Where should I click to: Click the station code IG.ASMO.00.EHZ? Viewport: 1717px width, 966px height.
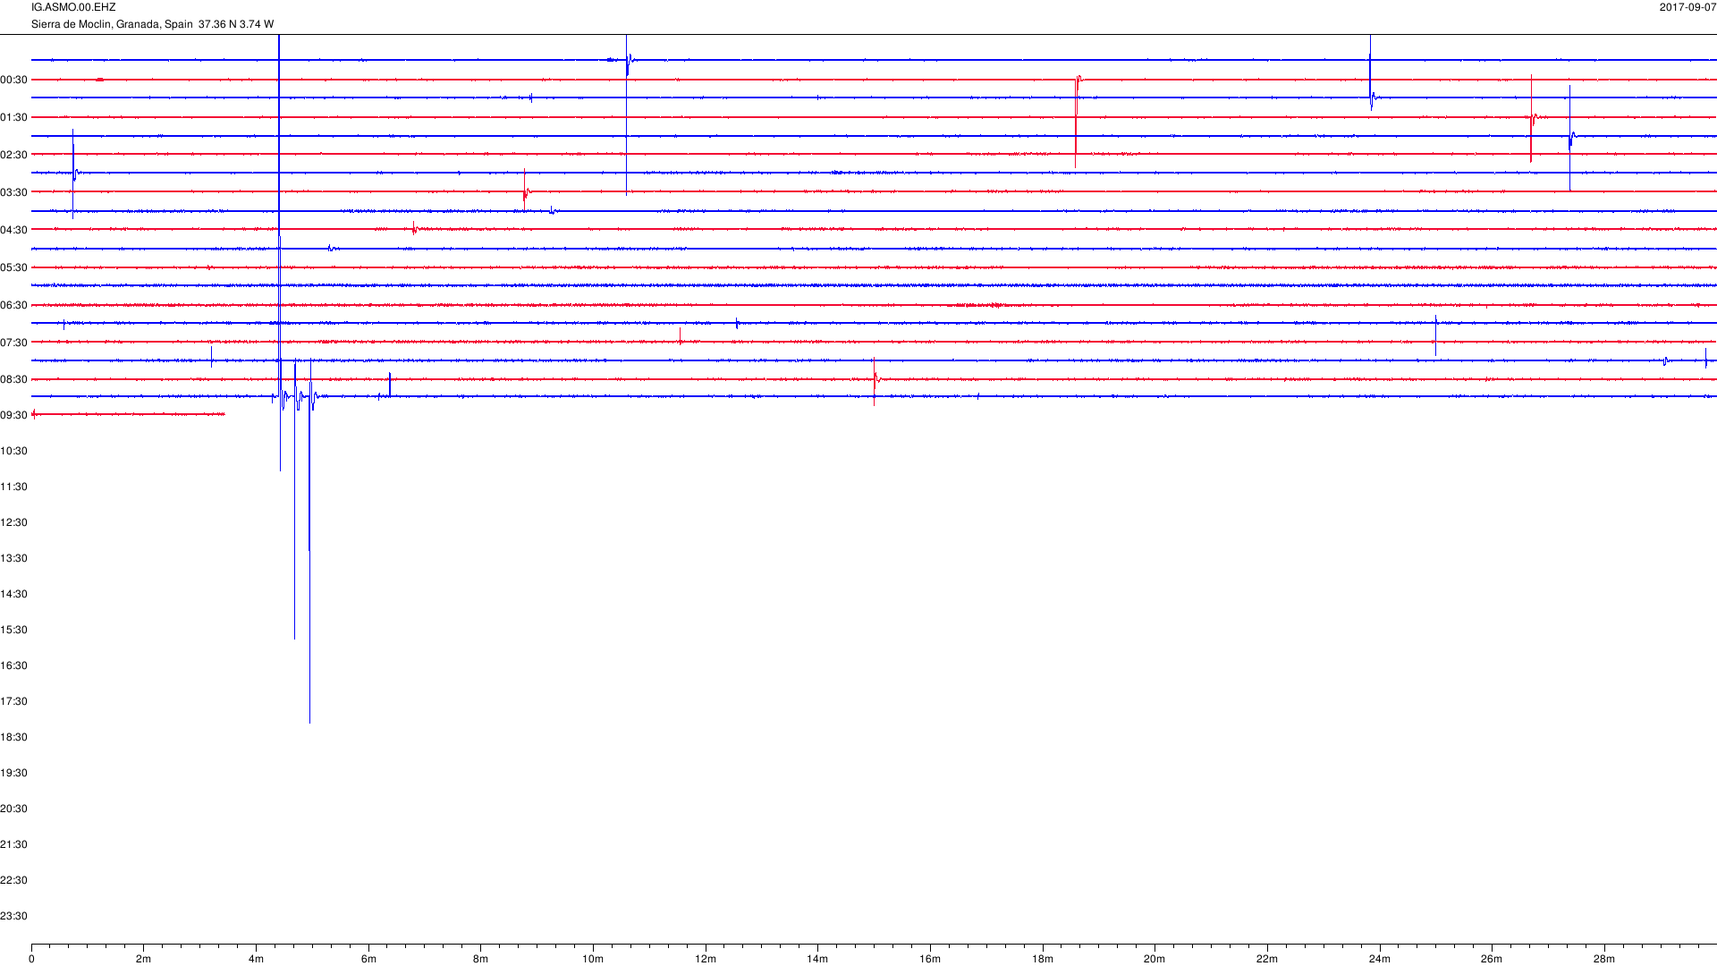pos(73,7)
